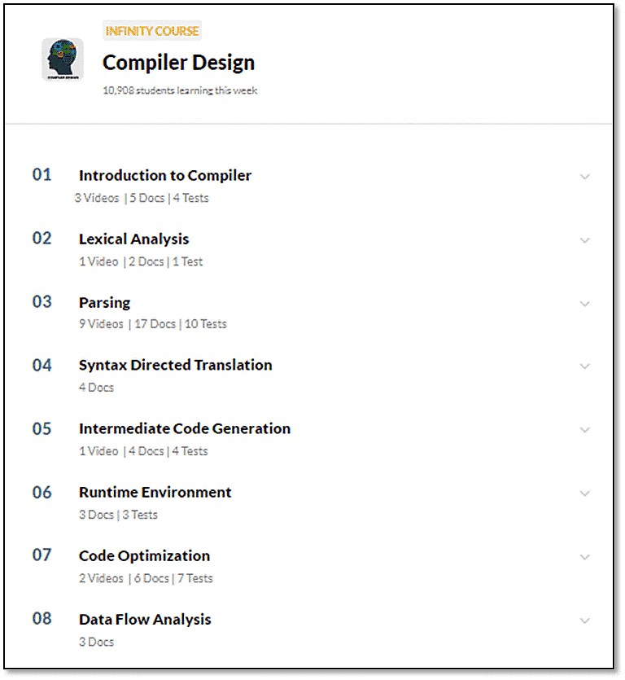Open the Intermediate Code Generation chapter
Screen dimensions: 625x680
point(183,428)
